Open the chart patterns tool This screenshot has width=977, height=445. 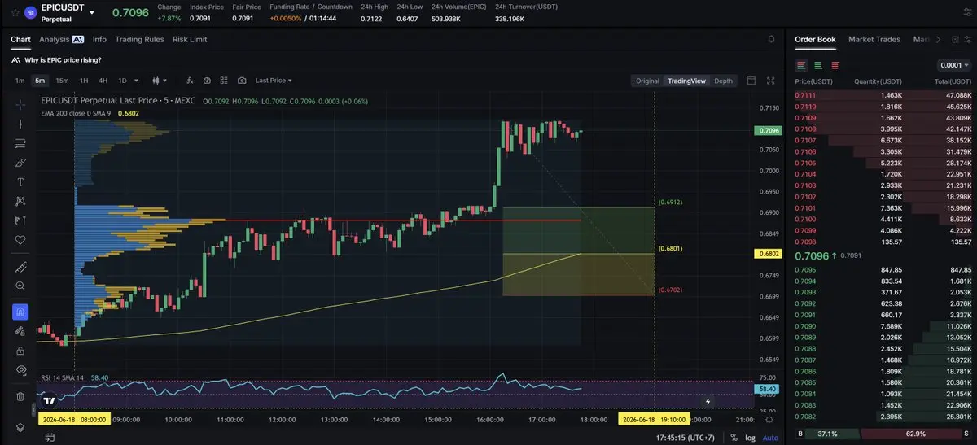point(20,201)
